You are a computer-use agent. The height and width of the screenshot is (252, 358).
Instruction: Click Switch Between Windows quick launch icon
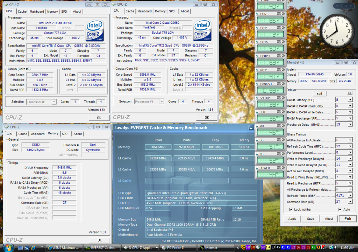pos(27,248)
